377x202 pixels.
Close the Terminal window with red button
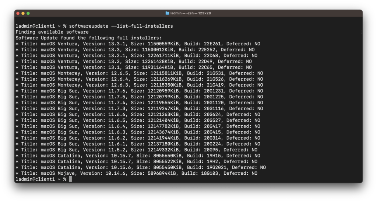click(18, 13)
